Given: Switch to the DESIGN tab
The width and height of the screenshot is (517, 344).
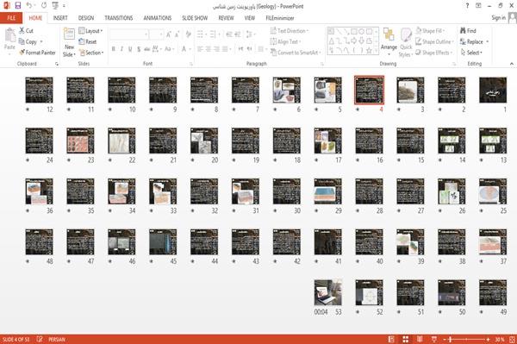Looking at the screenshot, I should pos(85,18).
